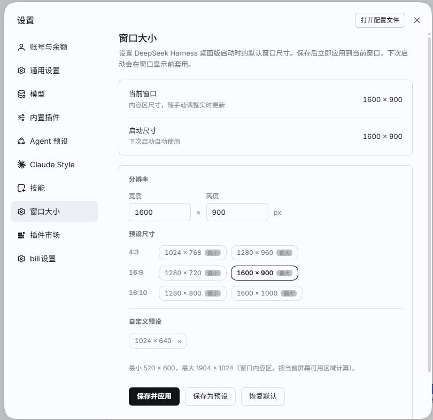
Task: Click the gear icon beside bili 设置
Action: click(21, 259)
